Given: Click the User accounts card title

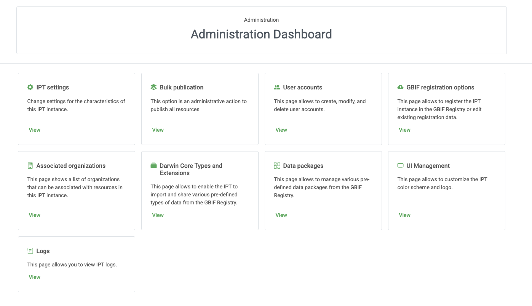Looking at the screenshot, I should click(x=302, y=87).
